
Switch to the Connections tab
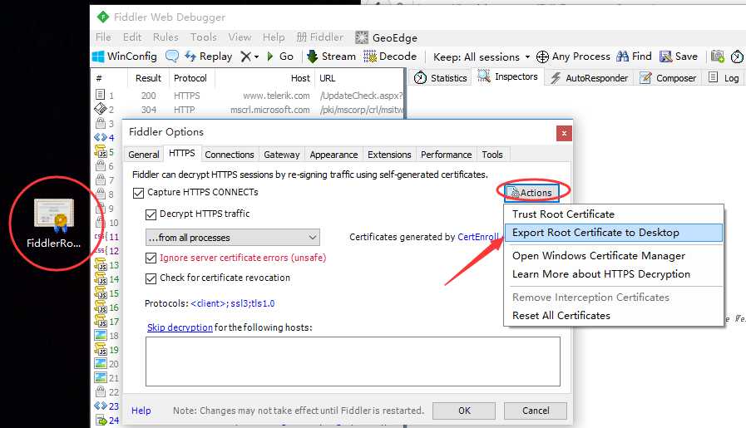coord(230,155)
